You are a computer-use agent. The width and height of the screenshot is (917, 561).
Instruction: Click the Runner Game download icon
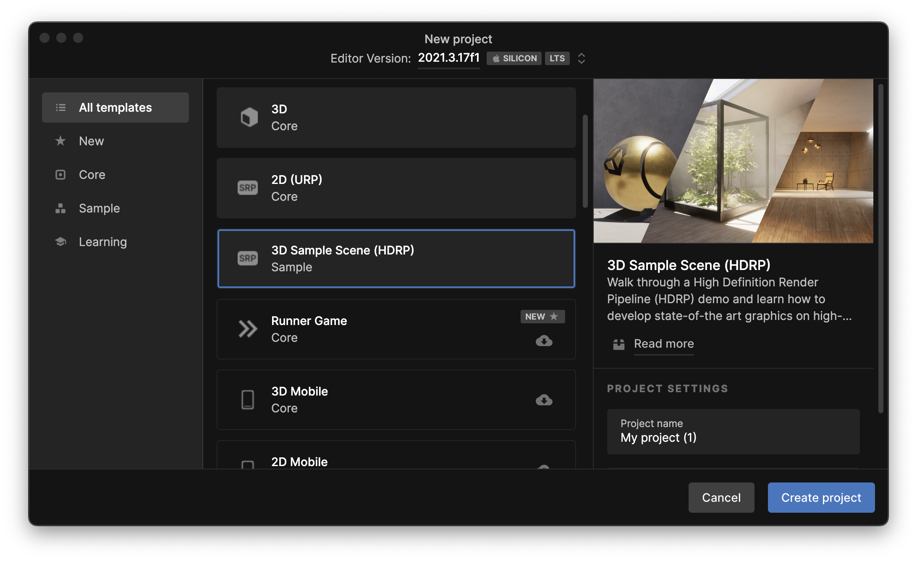point(544,341)
